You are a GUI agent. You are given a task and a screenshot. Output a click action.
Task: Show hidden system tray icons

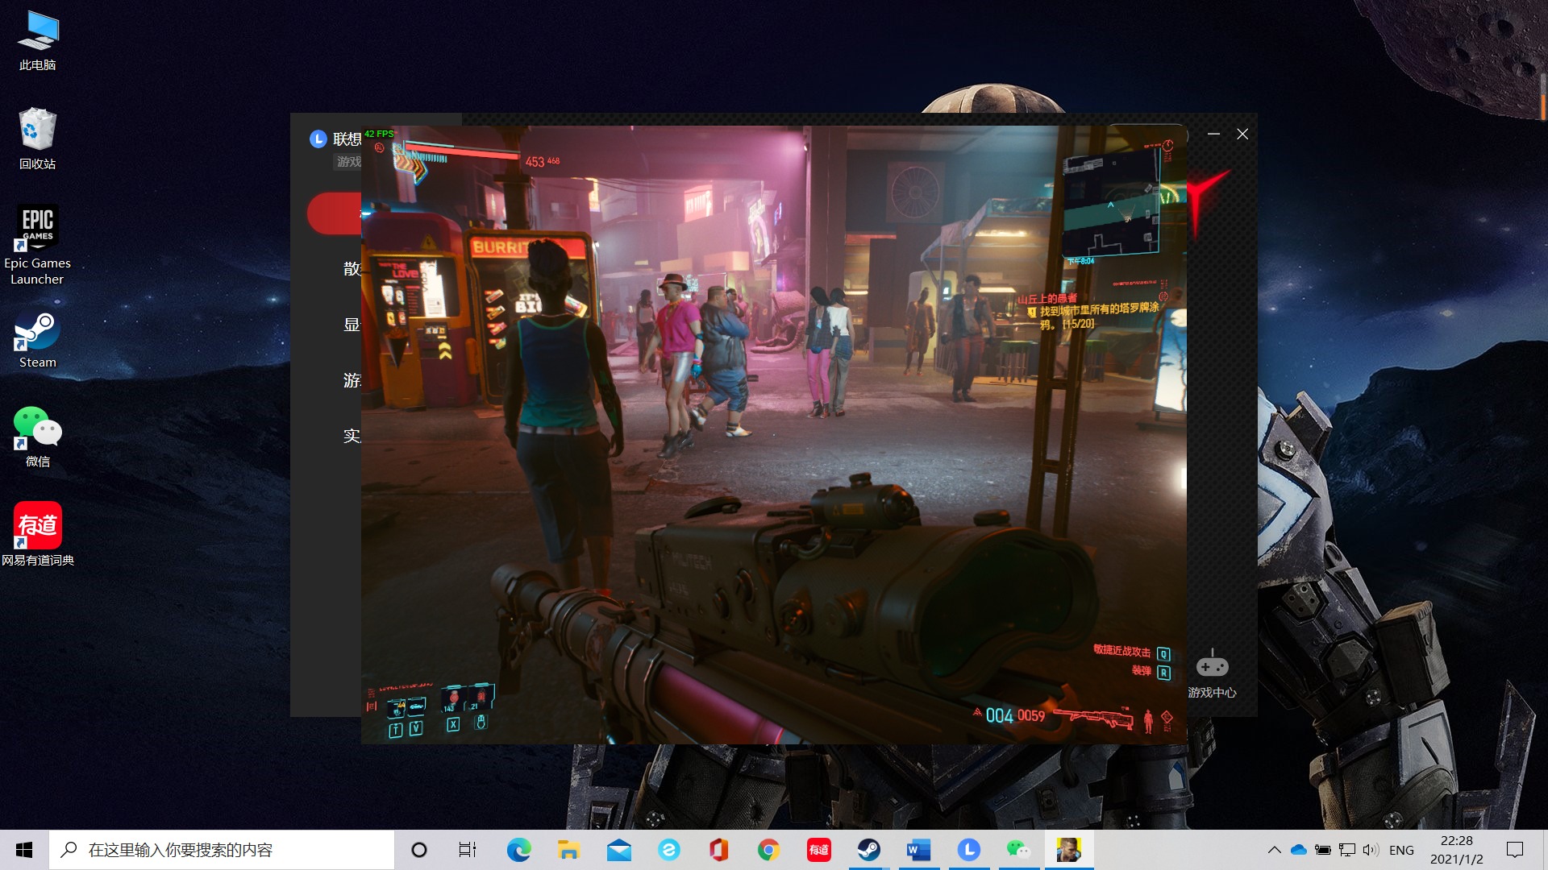pos(1274,850)
